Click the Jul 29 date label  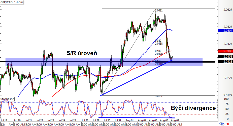[x=96, y=120]
